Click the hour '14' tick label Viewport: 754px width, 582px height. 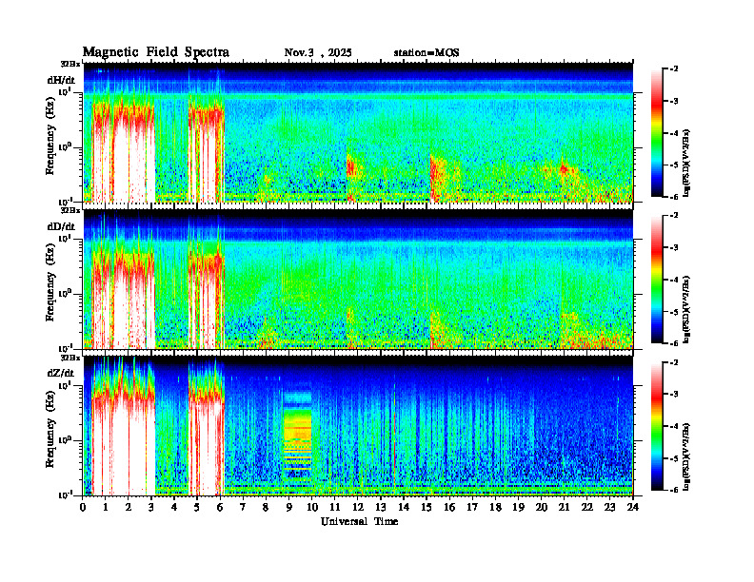[x=404, y=507]
